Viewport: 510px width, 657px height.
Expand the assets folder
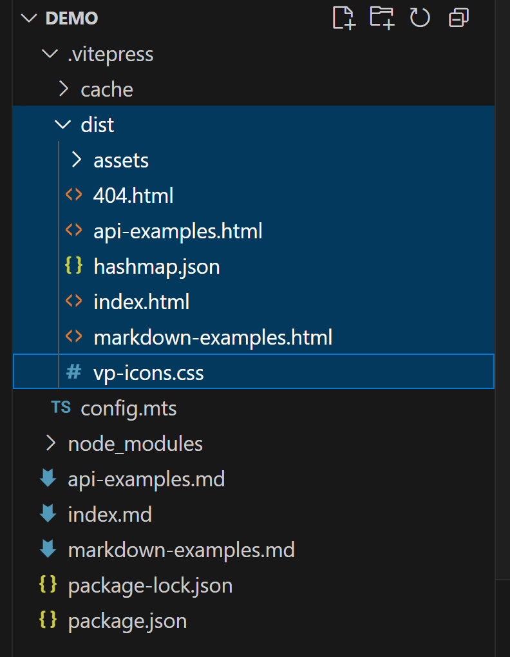(x=76, y=160)
